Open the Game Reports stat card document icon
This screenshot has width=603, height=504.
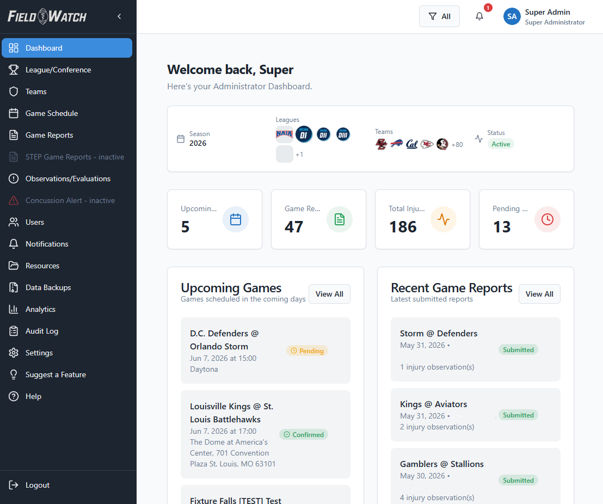point(339,219)
